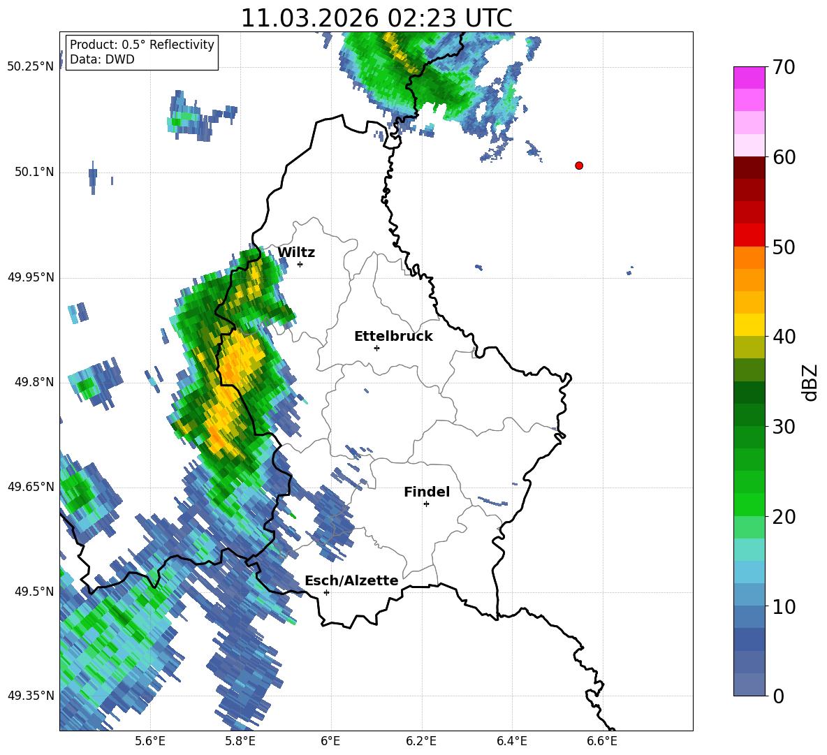Click the colorbar value 0
Viewport: 827px width, 755px height.
tap(778, 696)
